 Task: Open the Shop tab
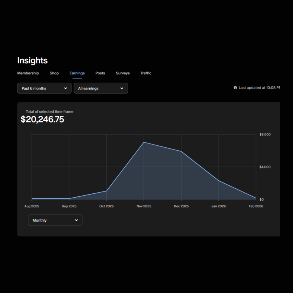click(54, 73)
